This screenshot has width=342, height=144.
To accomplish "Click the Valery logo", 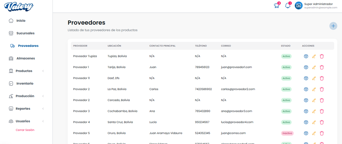I will tap(19, 6).
